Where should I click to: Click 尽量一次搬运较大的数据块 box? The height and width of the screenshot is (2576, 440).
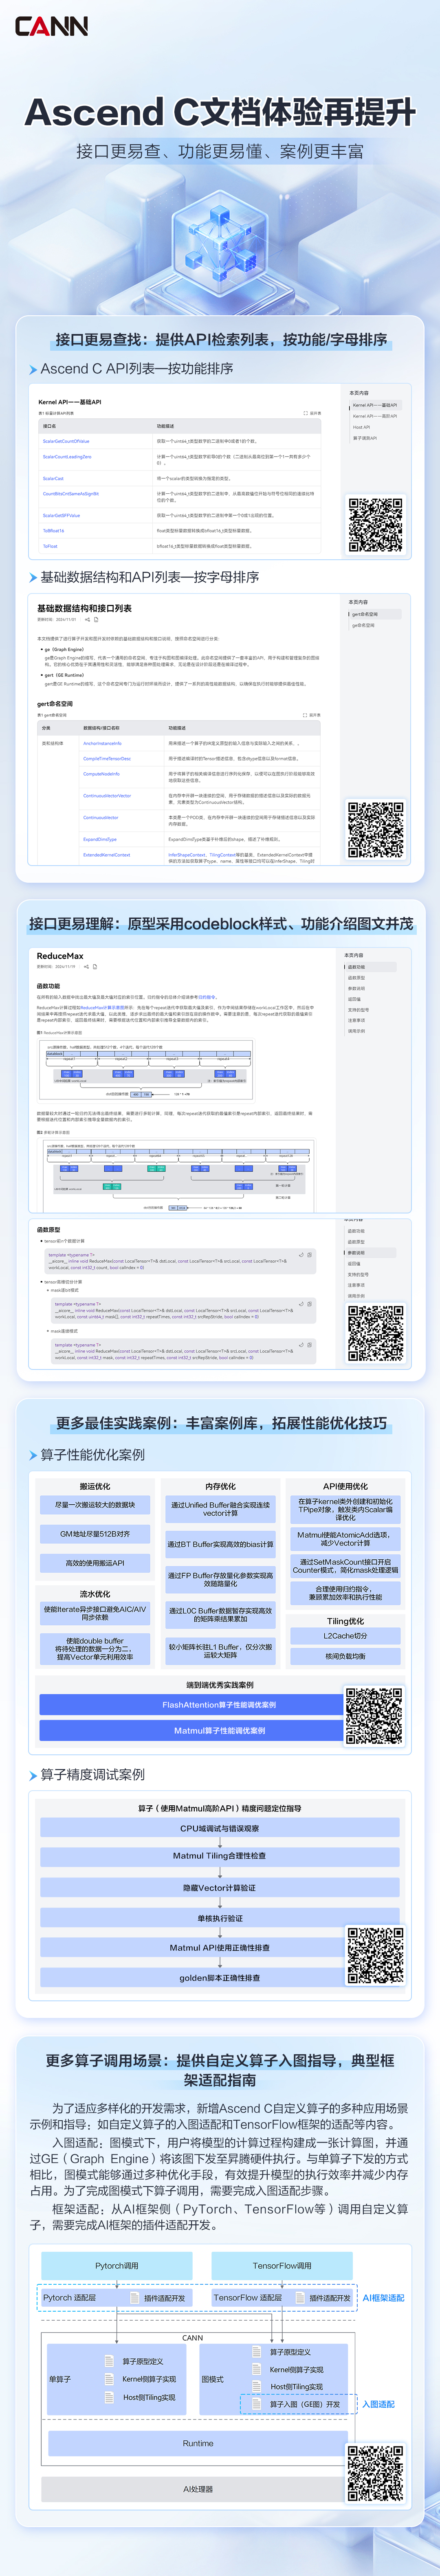(95, 1505)
